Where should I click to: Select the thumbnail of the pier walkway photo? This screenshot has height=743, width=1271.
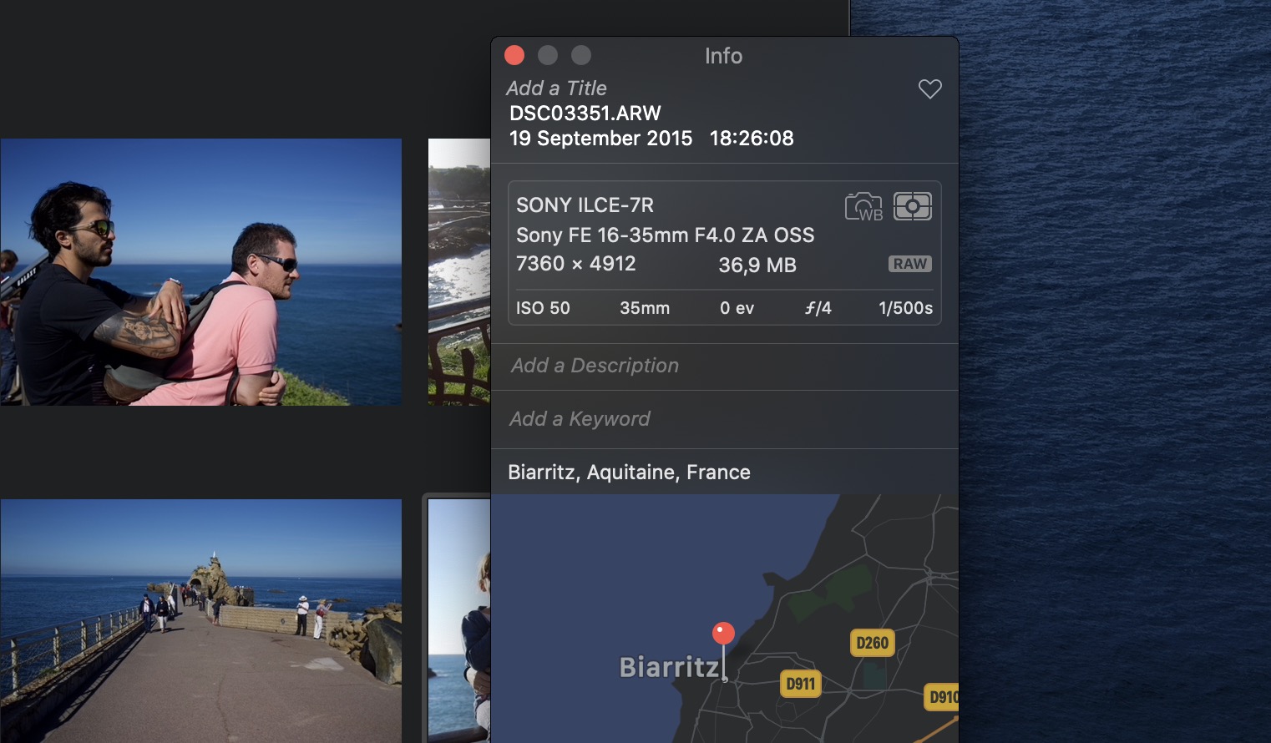click(x=200, y=619)
